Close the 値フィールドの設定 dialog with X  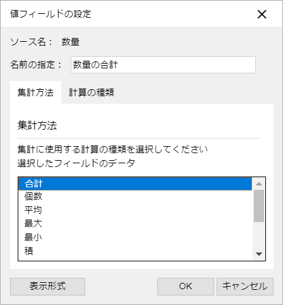262,14
